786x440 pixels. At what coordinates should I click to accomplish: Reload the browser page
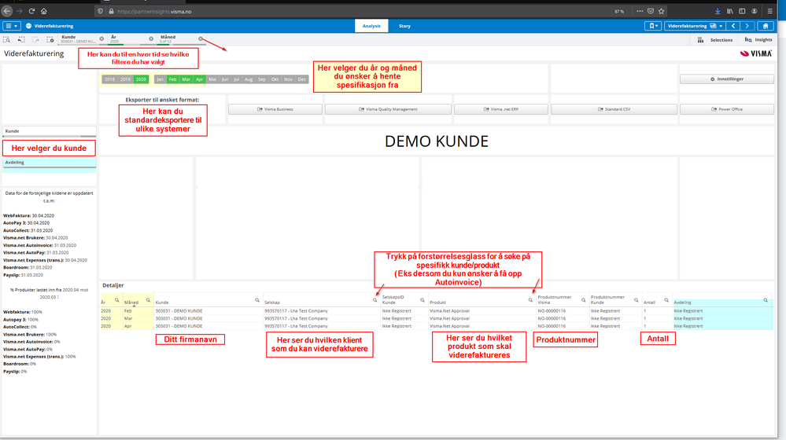coord(31,11)
